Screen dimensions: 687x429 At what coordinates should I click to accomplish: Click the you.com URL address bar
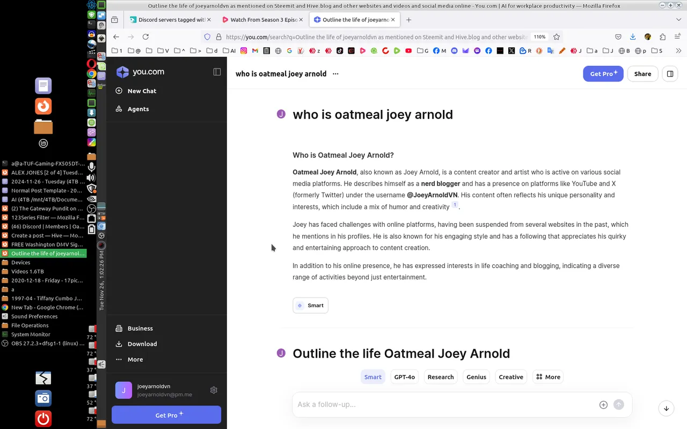coord(376,37)
